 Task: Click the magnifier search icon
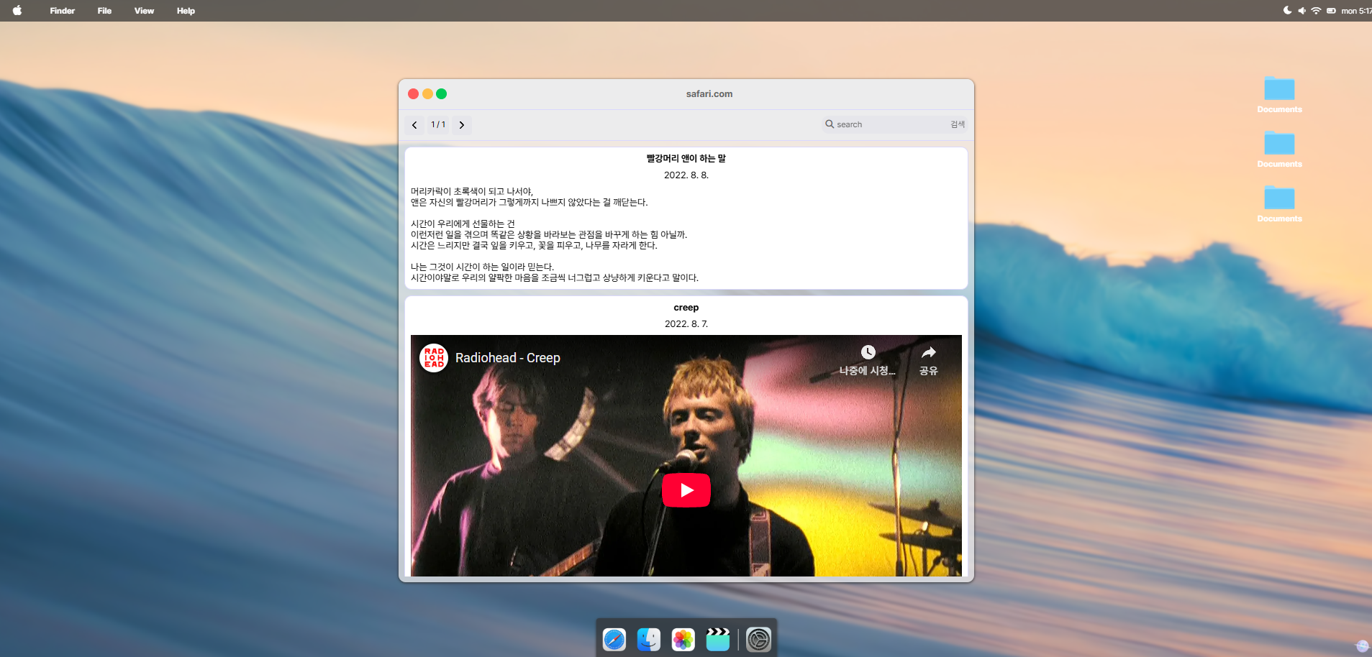pyautogui.click(x=830, y=124)
